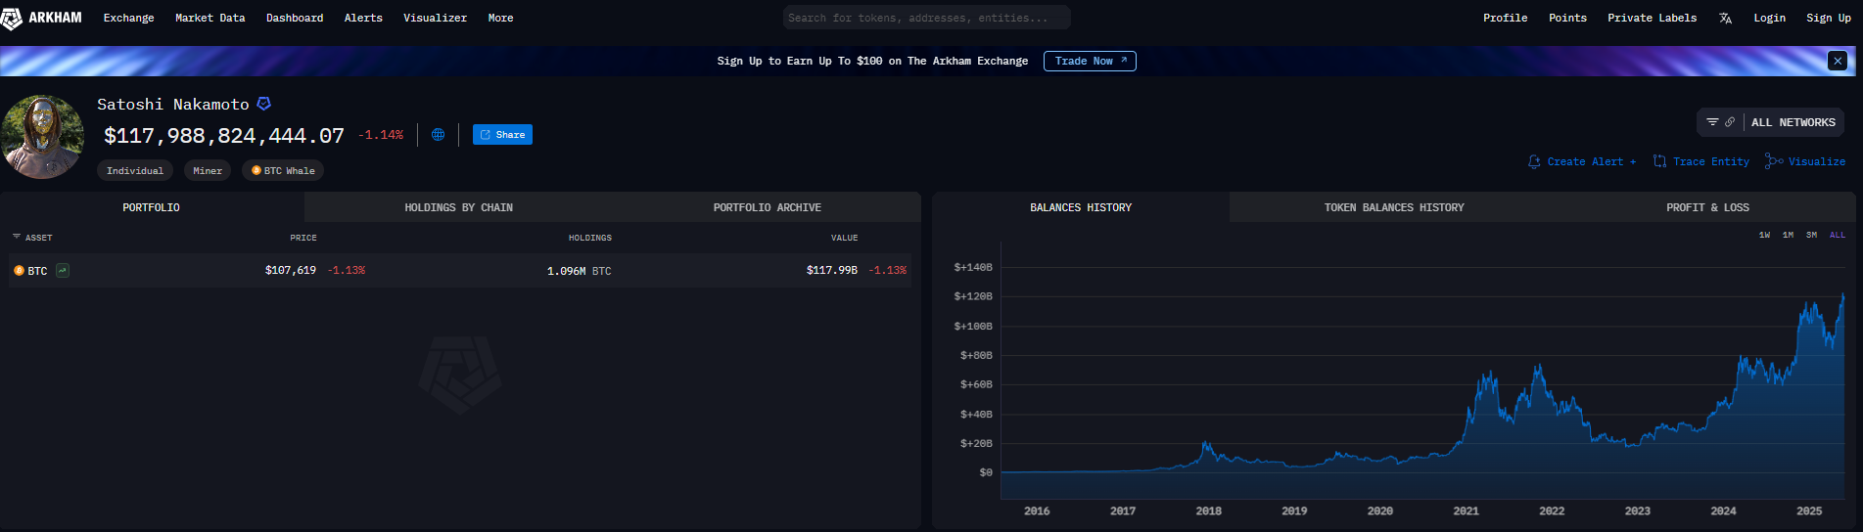Click the Individual tag

click(x=135, y=170)
